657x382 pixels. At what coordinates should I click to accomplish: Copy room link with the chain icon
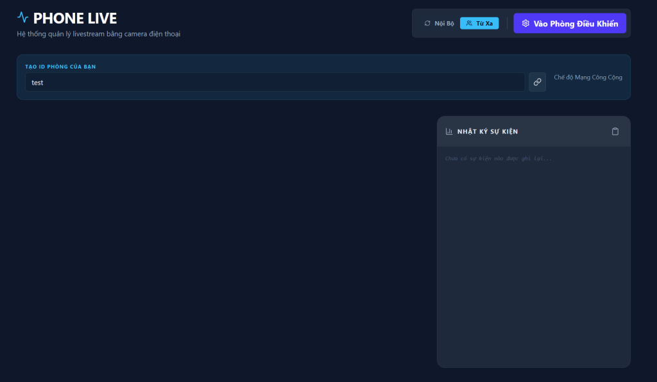pos(537,82)
